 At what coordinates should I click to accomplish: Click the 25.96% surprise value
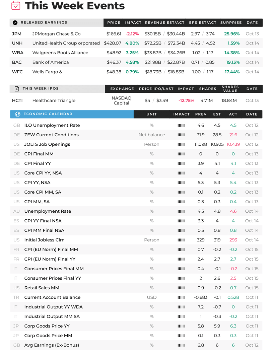click(x=232, y=34)
